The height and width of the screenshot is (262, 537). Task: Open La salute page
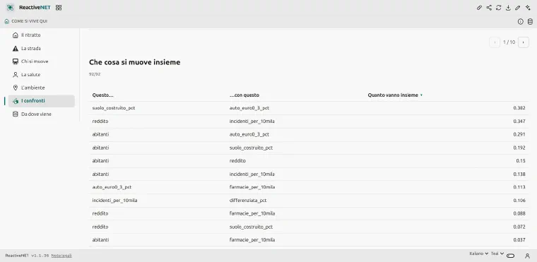[42, 74]
